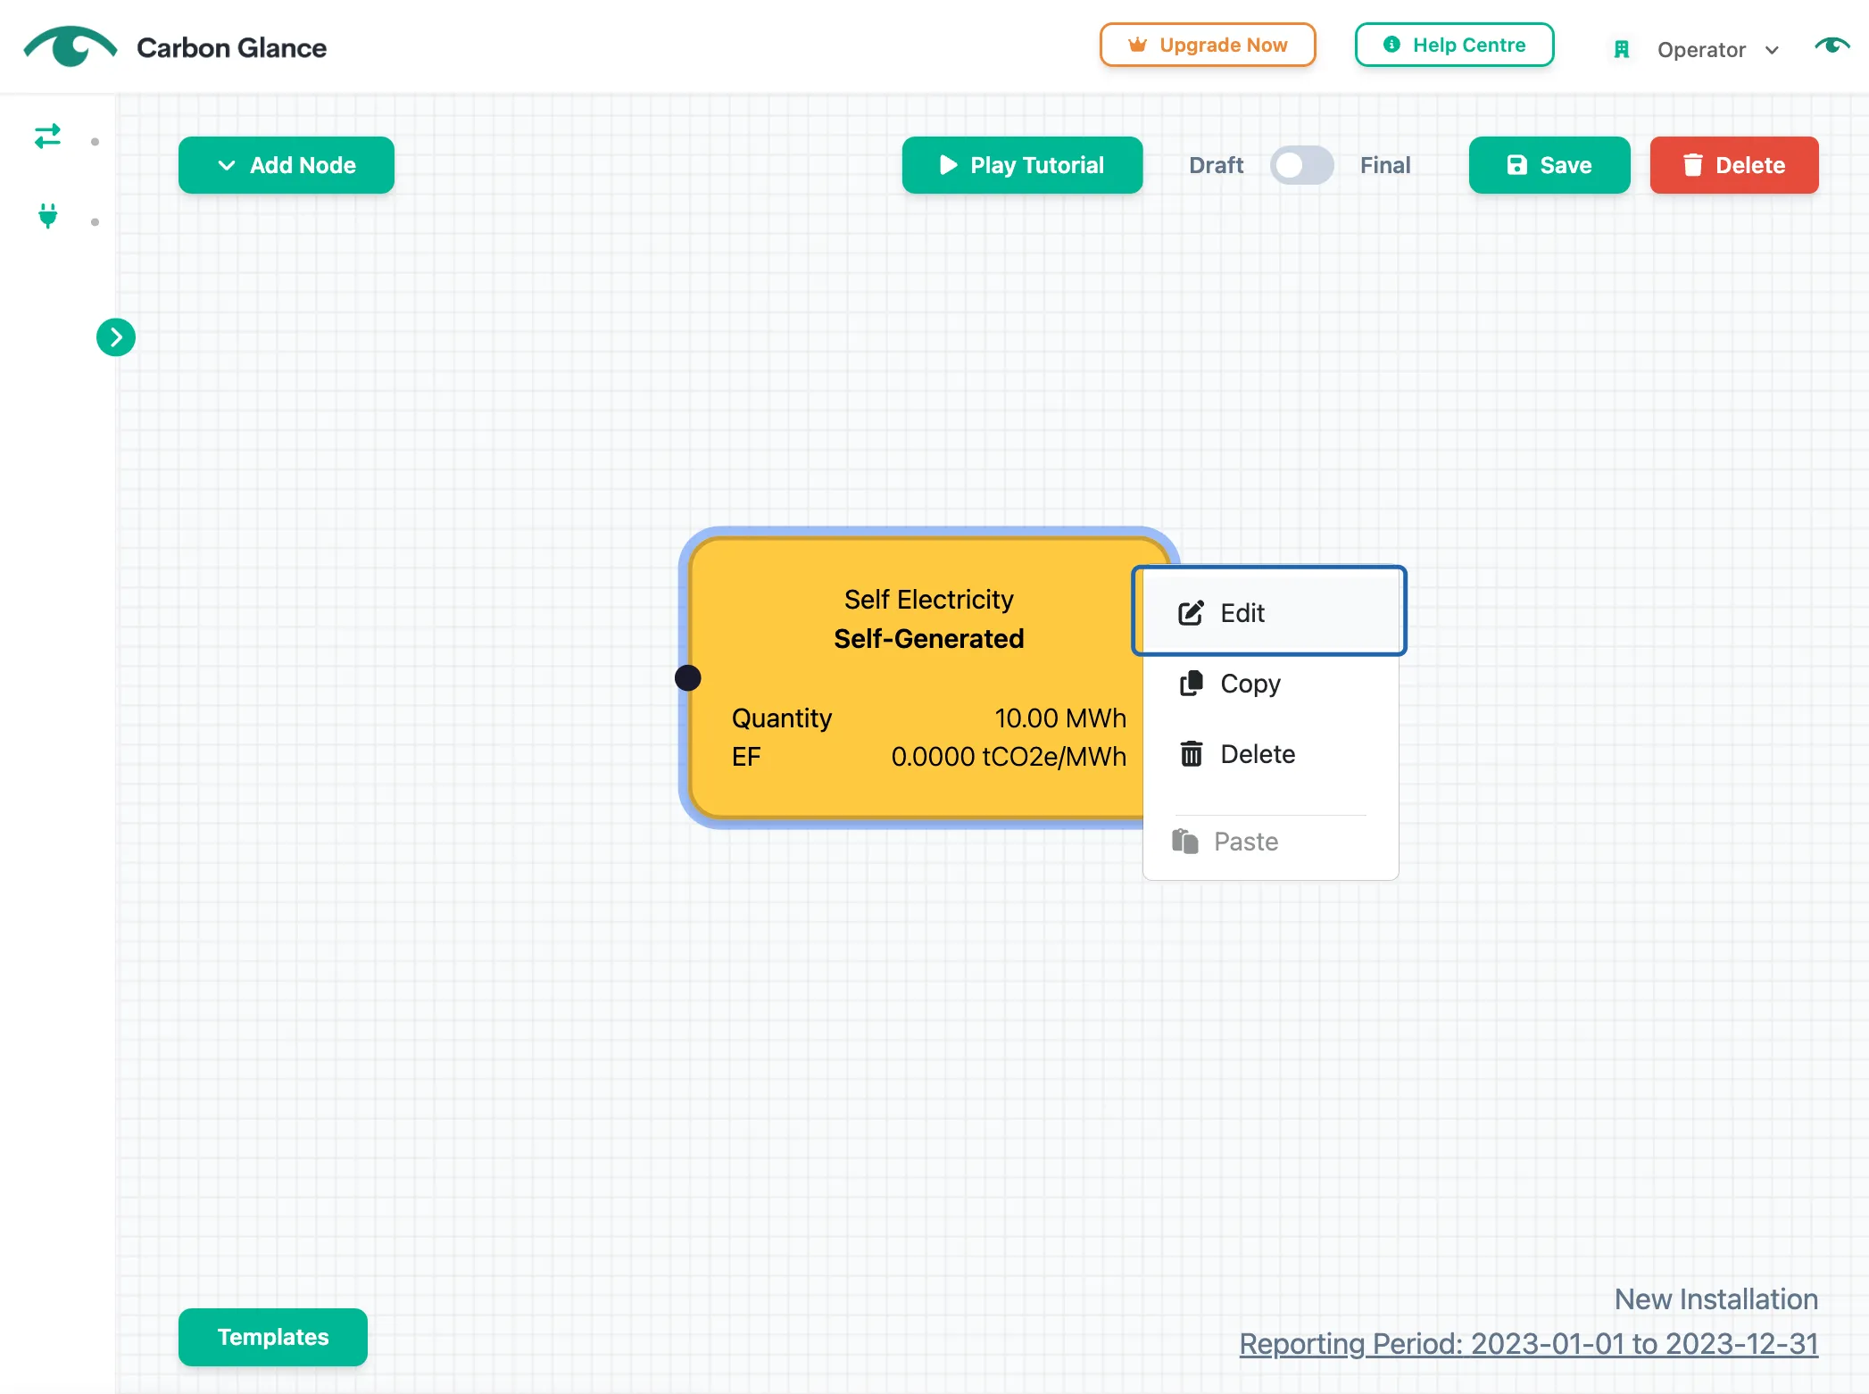Open the Add Node dropdown
The height and width of the screenshot is (1394, 1869).
point(287,165)
